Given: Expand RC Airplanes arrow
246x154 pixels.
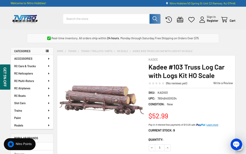Looking at the screenshot, I should coord(49,88).
